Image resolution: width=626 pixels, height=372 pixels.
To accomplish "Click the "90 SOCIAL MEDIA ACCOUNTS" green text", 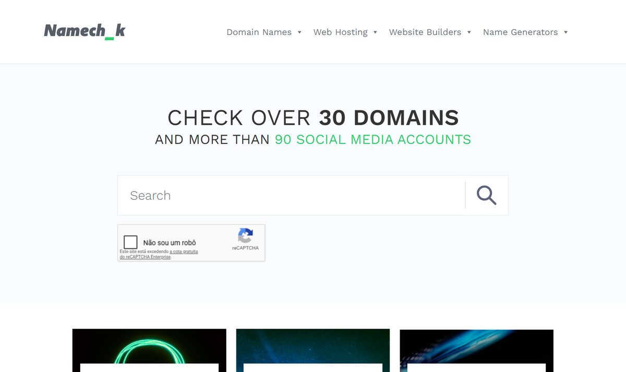I will point(373,139).
